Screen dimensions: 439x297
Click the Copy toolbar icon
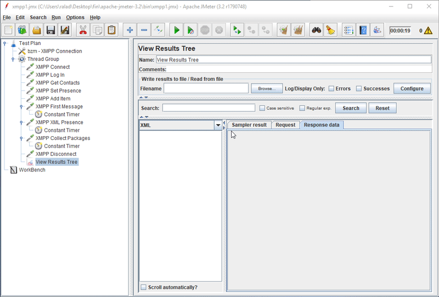97,30
